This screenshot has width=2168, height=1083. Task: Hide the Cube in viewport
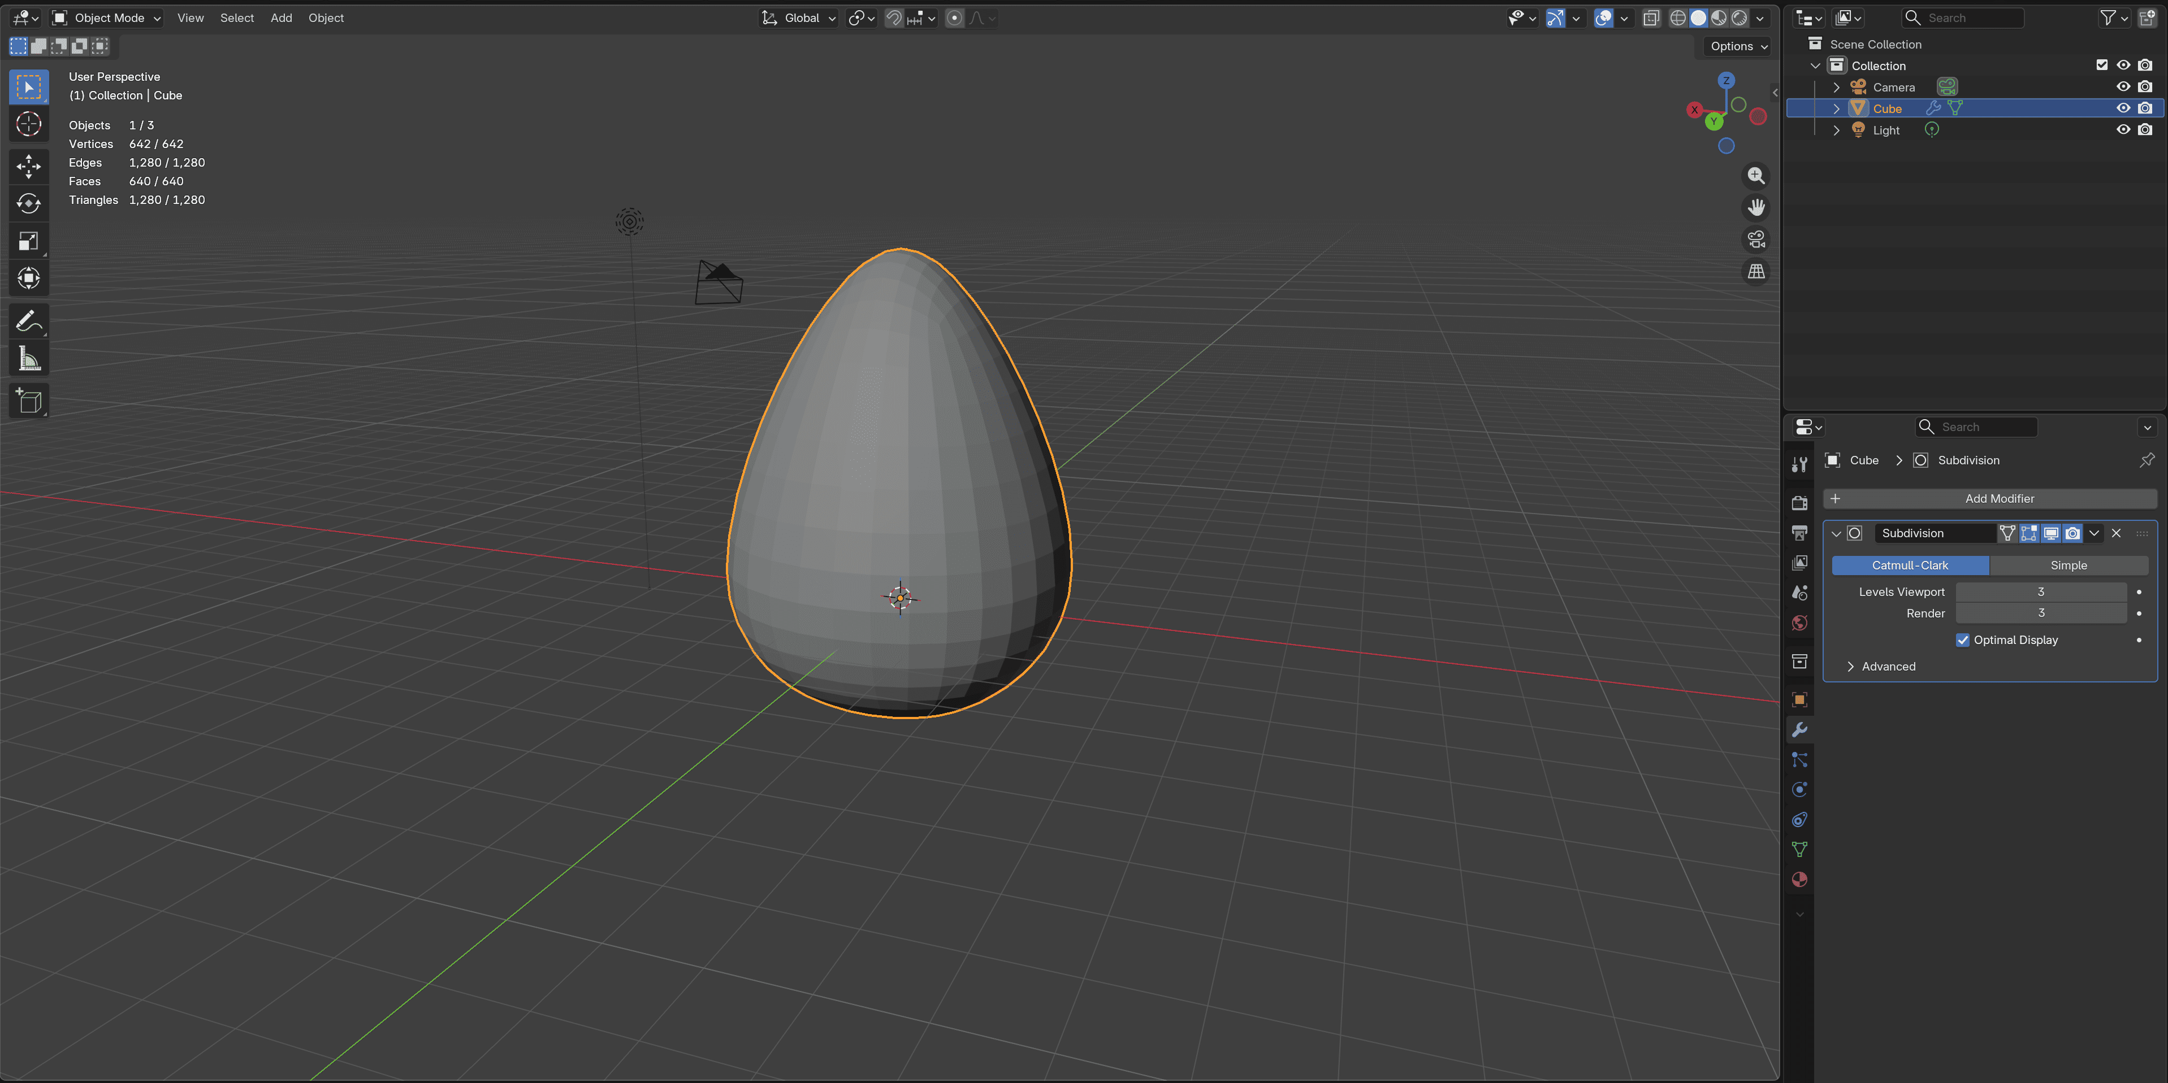tap(2123, 108)
